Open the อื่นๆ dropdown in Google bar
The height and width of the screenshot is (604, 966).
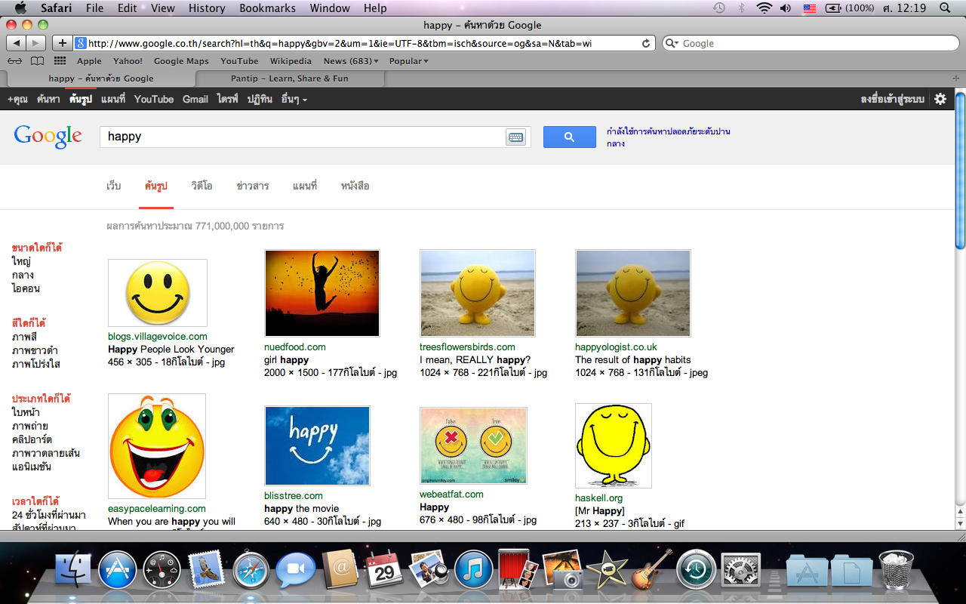(294, 99)
